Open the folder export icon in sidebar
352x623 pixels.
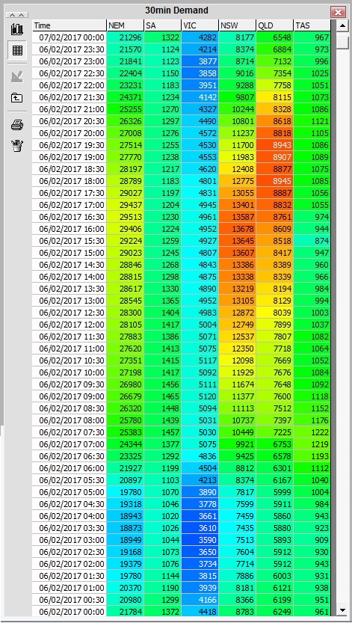pyautogui.click(x=17, y=97)
